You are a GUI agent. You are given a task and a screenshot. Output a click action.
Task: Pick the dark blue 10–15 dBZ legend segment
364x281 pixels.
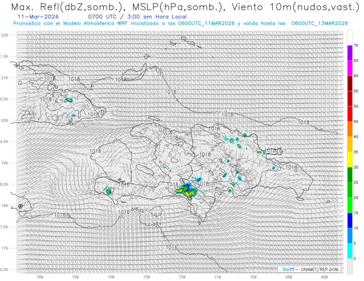(x=350, y=220)
